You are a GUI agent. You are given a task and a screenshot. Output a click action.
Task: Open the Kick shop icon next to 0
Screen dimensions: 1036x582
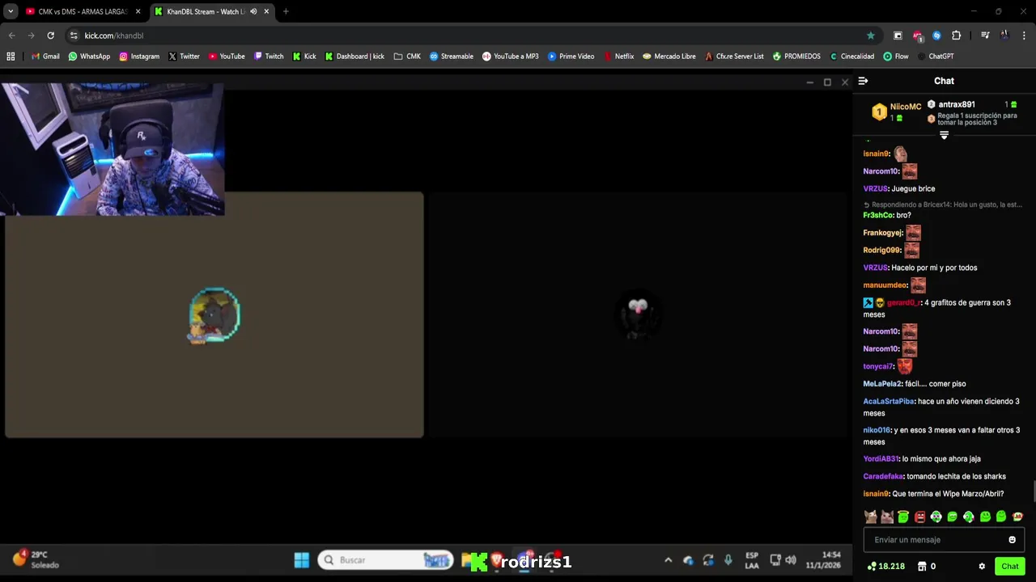point(922,567)
